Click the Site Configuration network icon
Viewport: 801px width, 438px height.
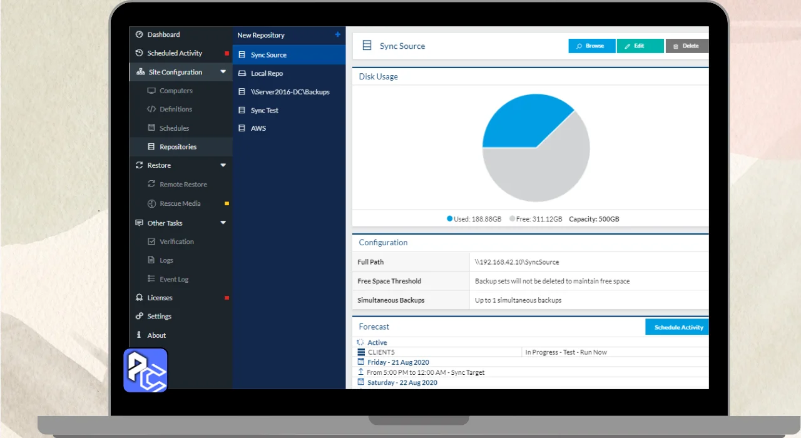pos(140,72)
